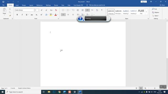168x94 pixels.
Task: Click the Cut scissors icon
Action: (10, 9)
